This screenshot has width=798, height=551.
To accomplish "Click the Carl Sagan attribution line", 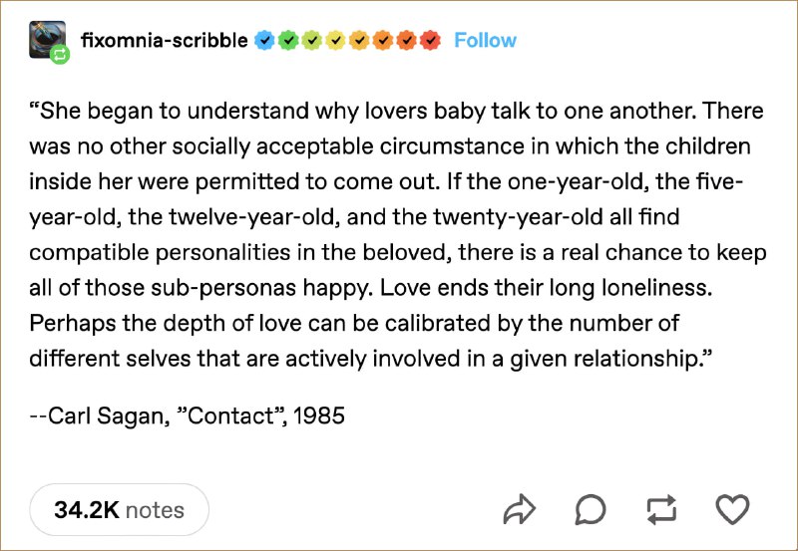I will [187, 415].
